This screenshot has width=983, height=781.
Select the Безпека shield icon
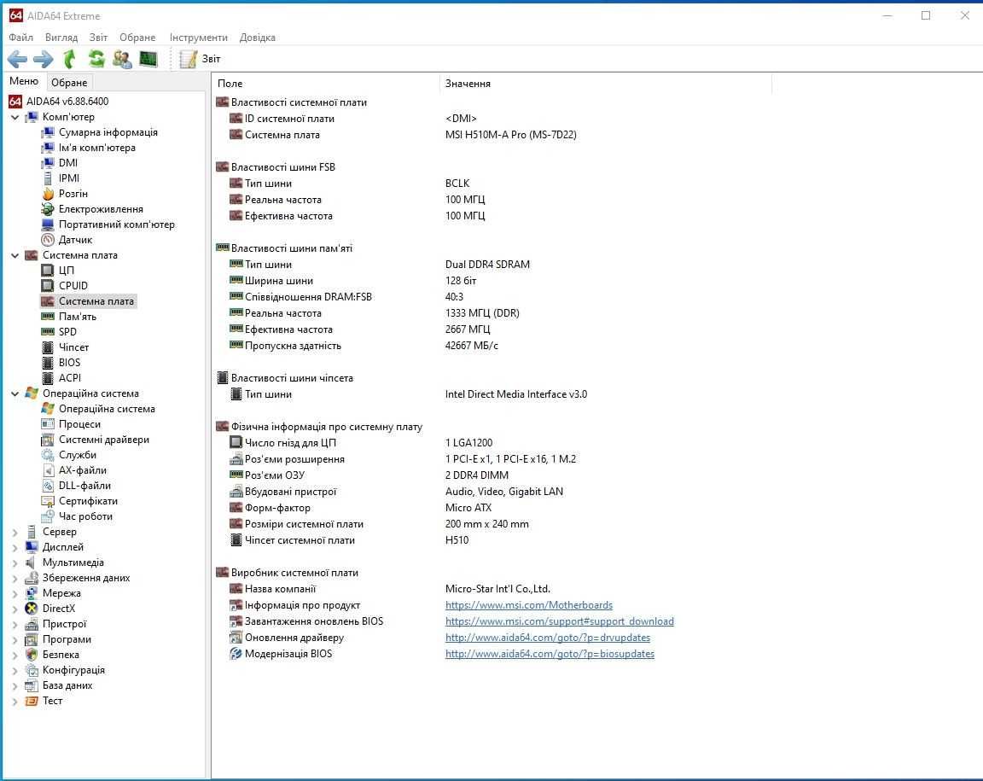[x=32, y=655]
